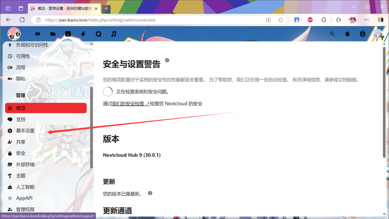Viewport: 389px width, 219px height.
Task: Open the contacts menu icon
Action: tap(362, 34)
